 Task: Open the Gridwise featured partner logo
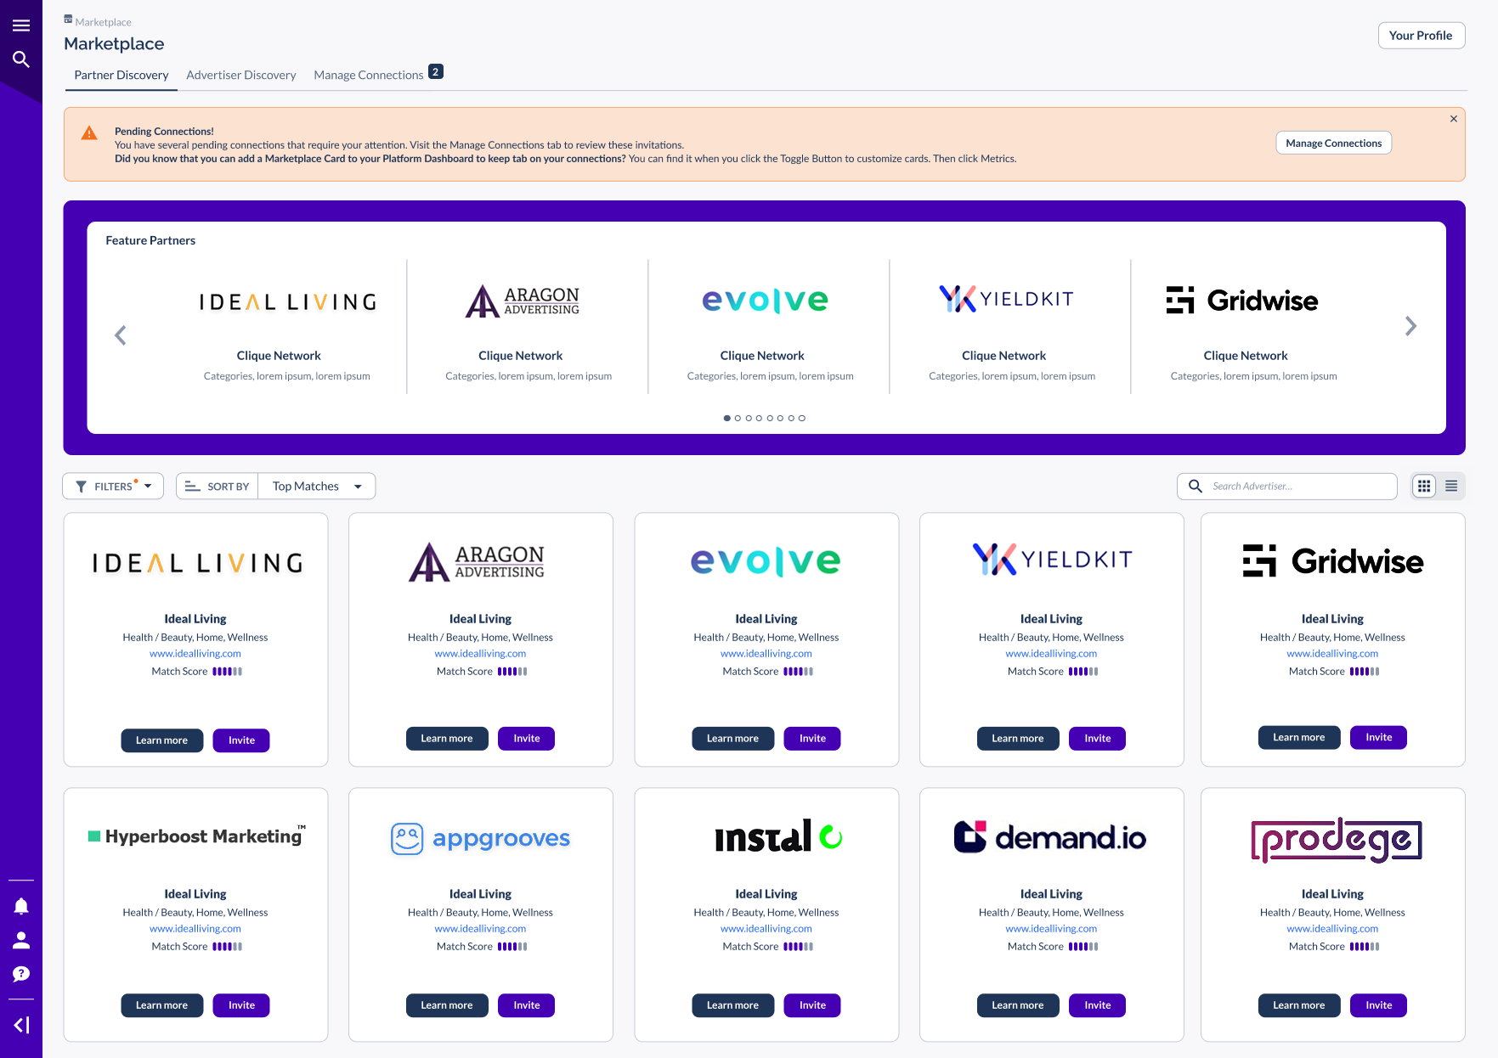point(1242,300)
